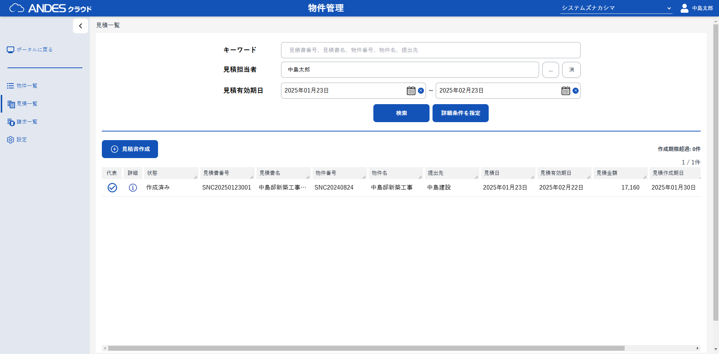Select 見積一覧 in the sidebar
This screenshot has height=354, width=719.
[27, 104]
